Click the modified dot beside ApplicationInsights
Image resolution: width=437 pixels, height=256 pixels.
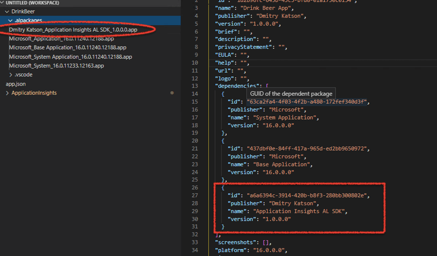pyautogui.click(x=172, y=93)
